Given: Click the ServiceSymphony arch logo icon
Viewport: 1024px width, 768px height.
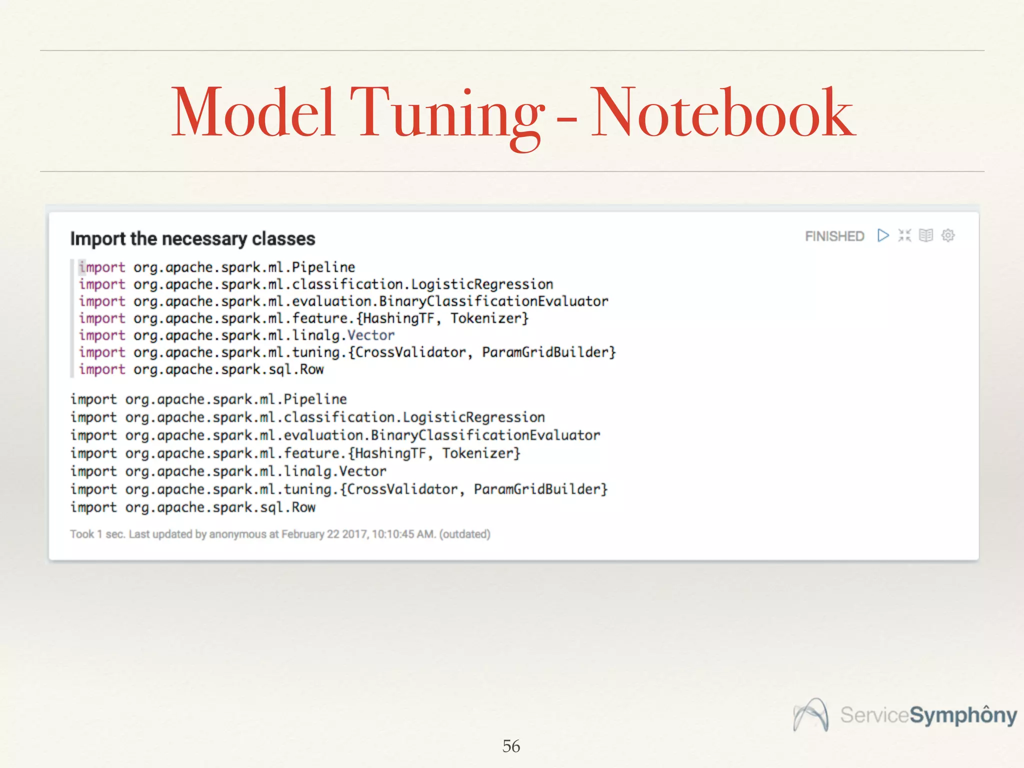Looking at the screenshot, I should pyautogui.click(x=810, y=715).
